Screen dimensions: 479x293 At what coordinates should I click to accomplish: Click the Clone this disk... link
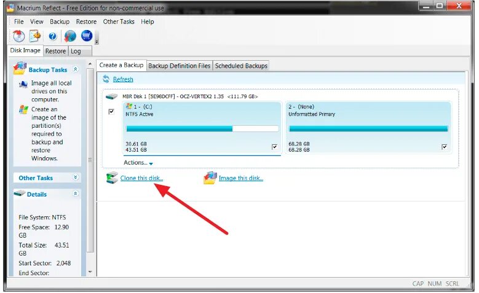[x=142, y=178]
